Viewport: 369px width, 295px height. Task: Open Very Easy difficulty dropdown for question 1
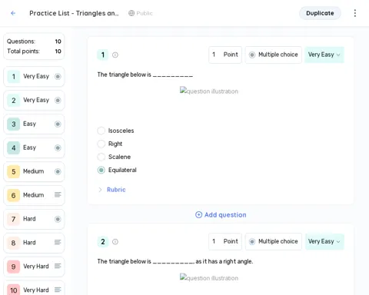click(x=324, y=55)
